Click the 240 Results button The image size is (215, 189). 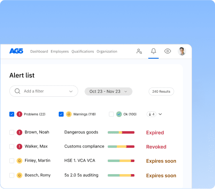[161, 92]
